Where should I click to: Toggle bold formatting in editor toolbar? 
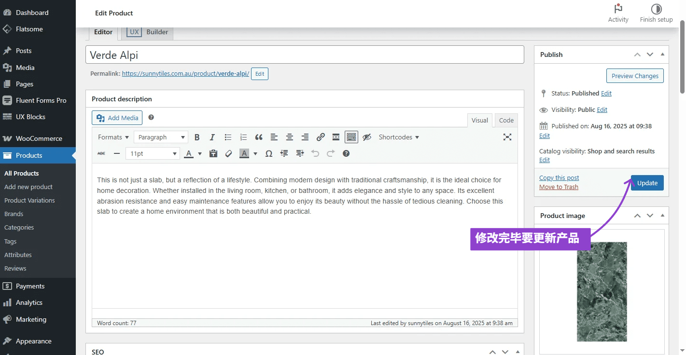pyautogui.click(x=197, y=137)
